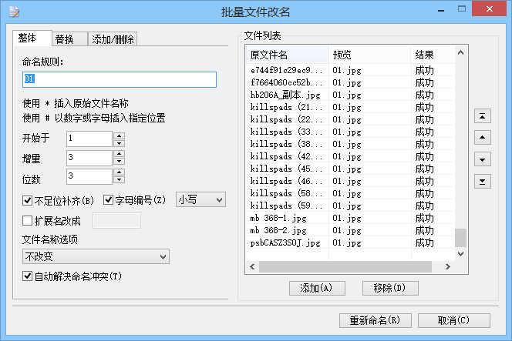Click the move-up arrow icon

click(482, 138)
